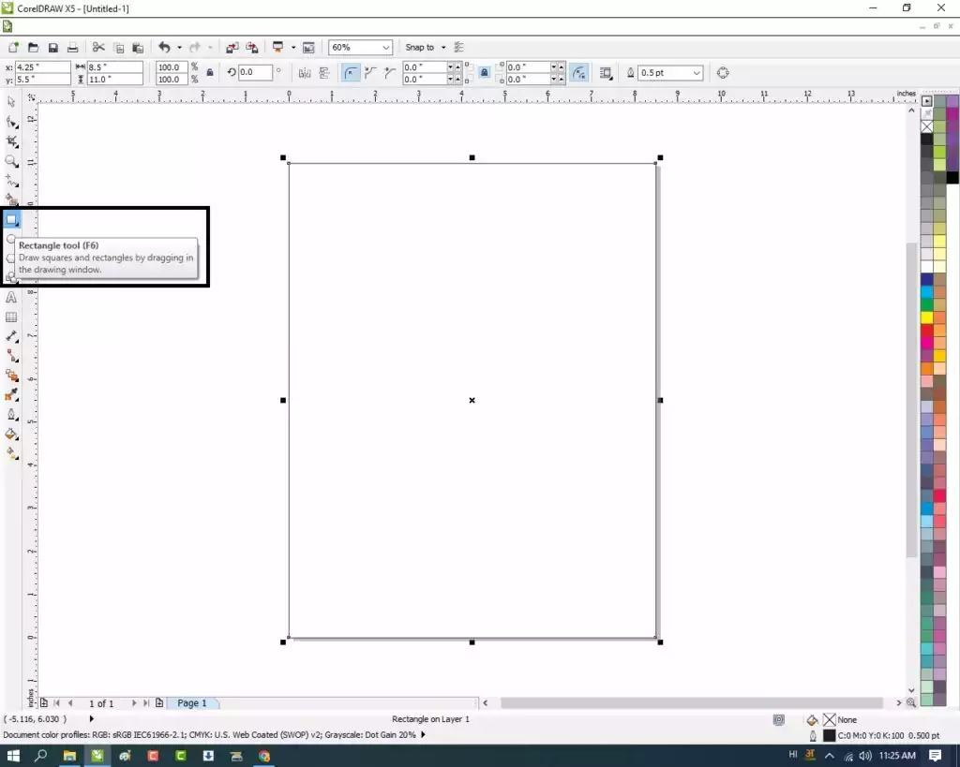Click the Undo button
Viewport: 960px width, 767px height.
(x=164, y=48)
